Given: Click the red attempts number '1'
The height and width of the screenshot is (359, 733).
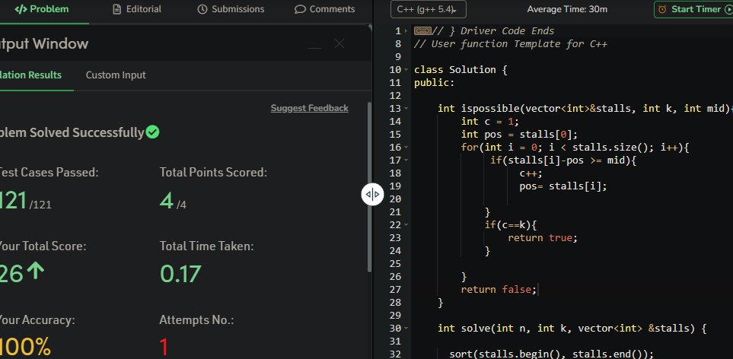Looking at the screenshot, I should (164, 348).
